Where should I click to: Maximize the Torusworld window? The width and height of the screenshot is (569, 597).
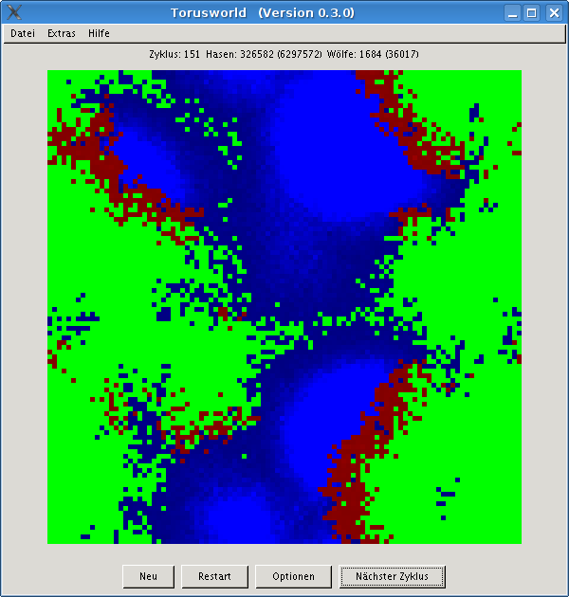click(x=532, y=12)
